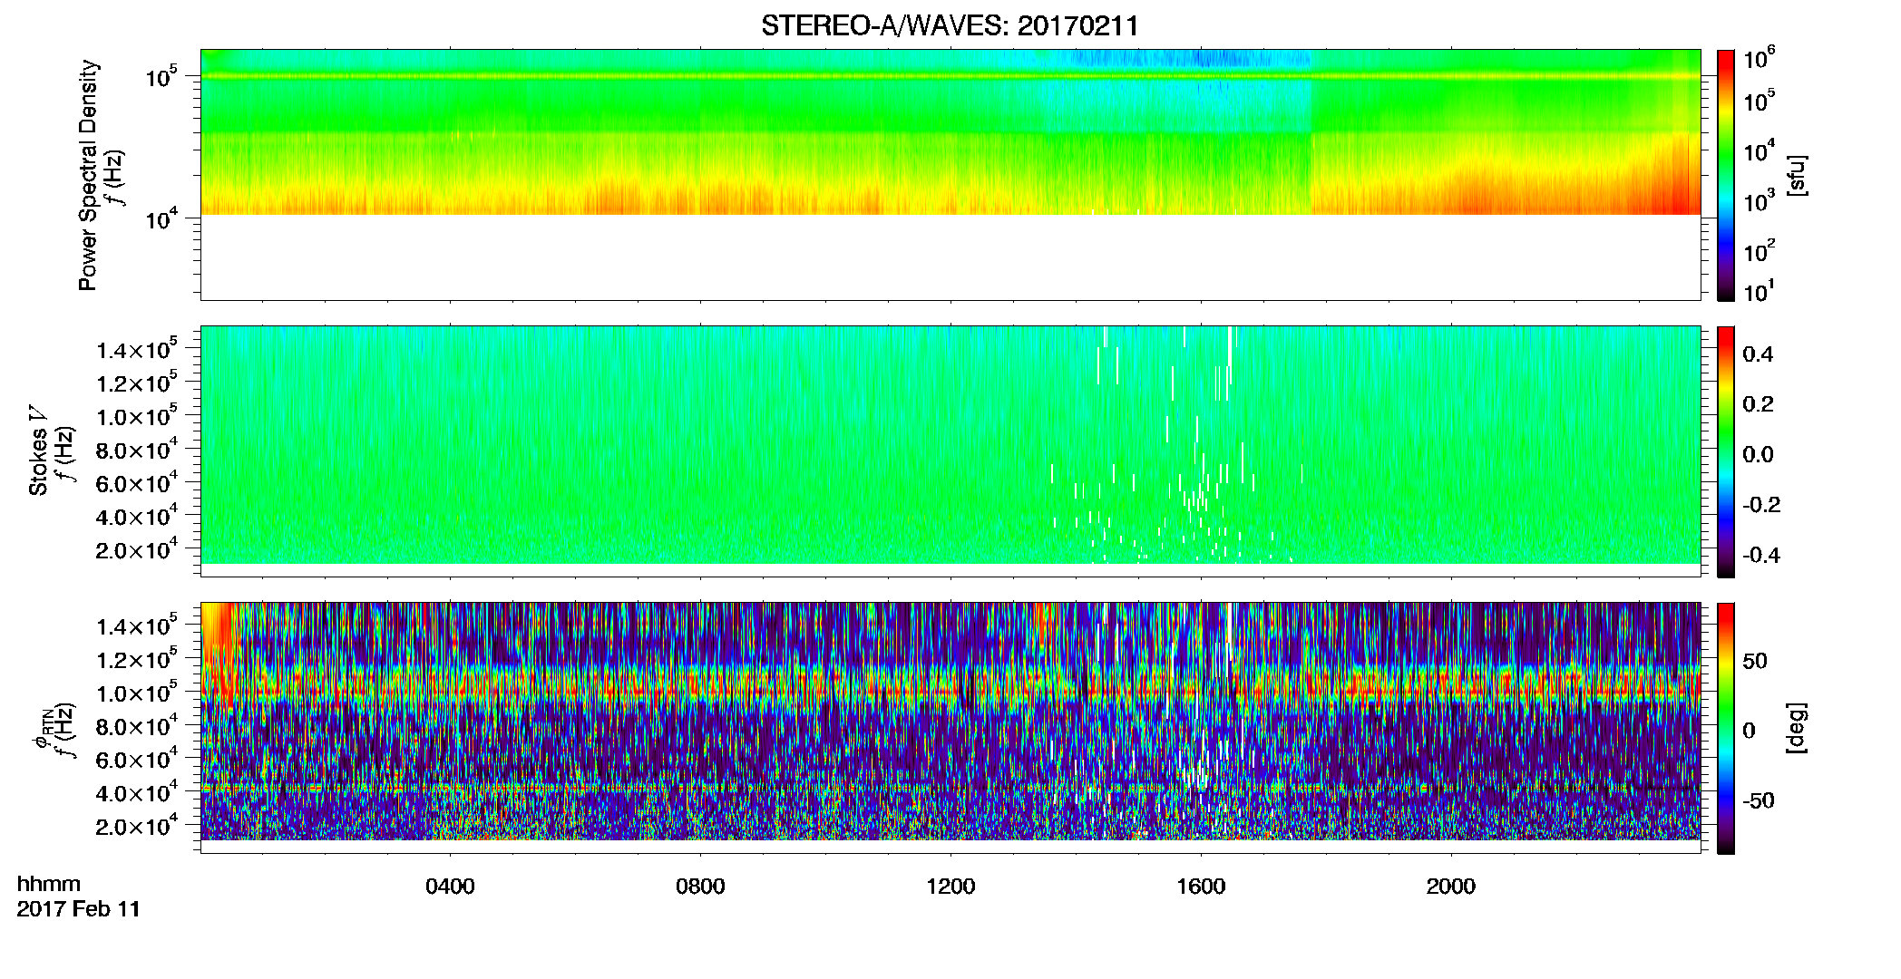Click the phi RTN degrees color bar
1901x979 pixels.
[1726, 728]
